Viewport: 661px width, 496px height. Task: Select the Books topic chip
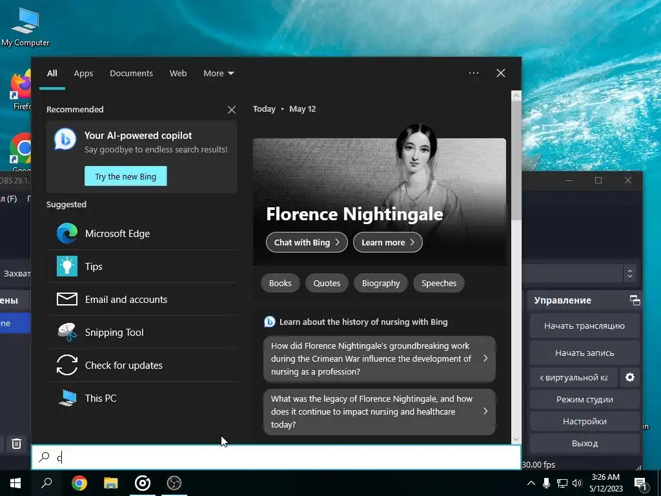point(280,283)
